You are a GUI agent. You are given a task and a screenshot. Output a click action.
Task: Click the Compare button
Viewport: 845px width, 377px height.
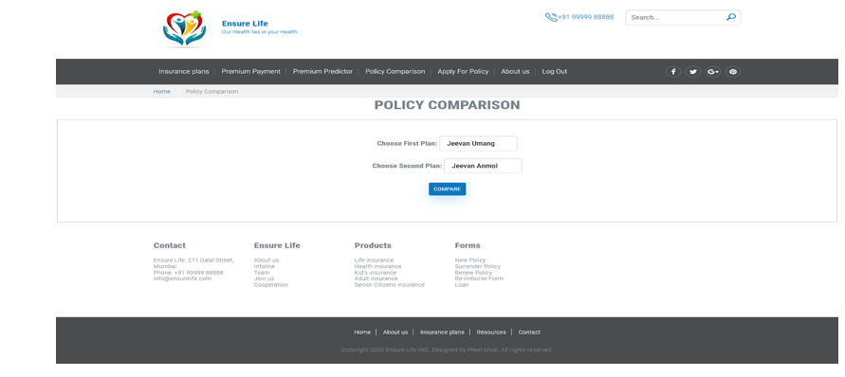click(447, 189)
